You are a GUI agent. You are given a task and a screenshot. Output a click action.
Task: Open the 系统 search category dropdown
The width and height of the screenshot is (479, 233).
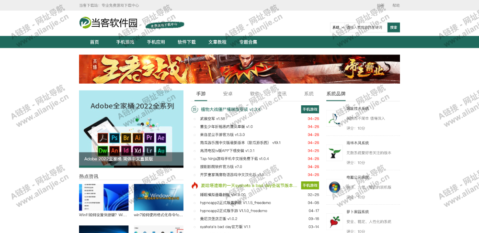338,27
